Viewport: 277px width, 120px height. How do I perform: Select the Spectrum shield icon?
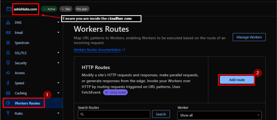coord(8,43)
